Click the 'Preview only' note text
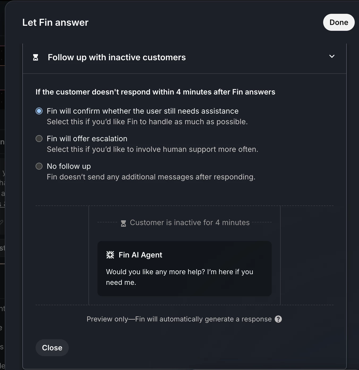Viewport: 359px width, 370px height. pyautogui.click(x=179, y=319)
